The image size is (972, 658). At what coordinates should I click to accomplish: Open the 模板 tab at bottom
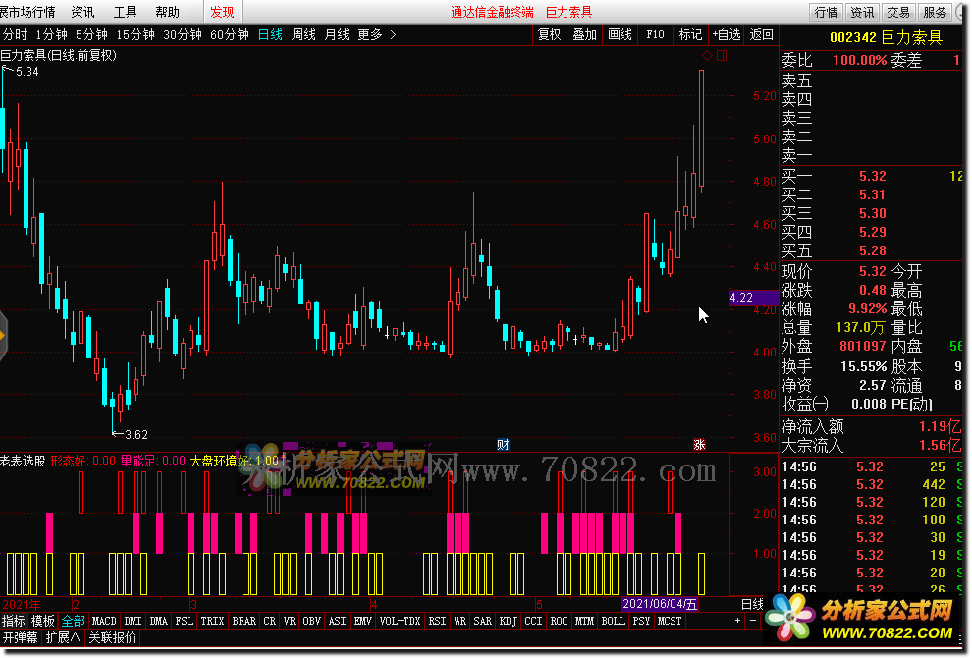pyautogui.click(x=43, y=621)
